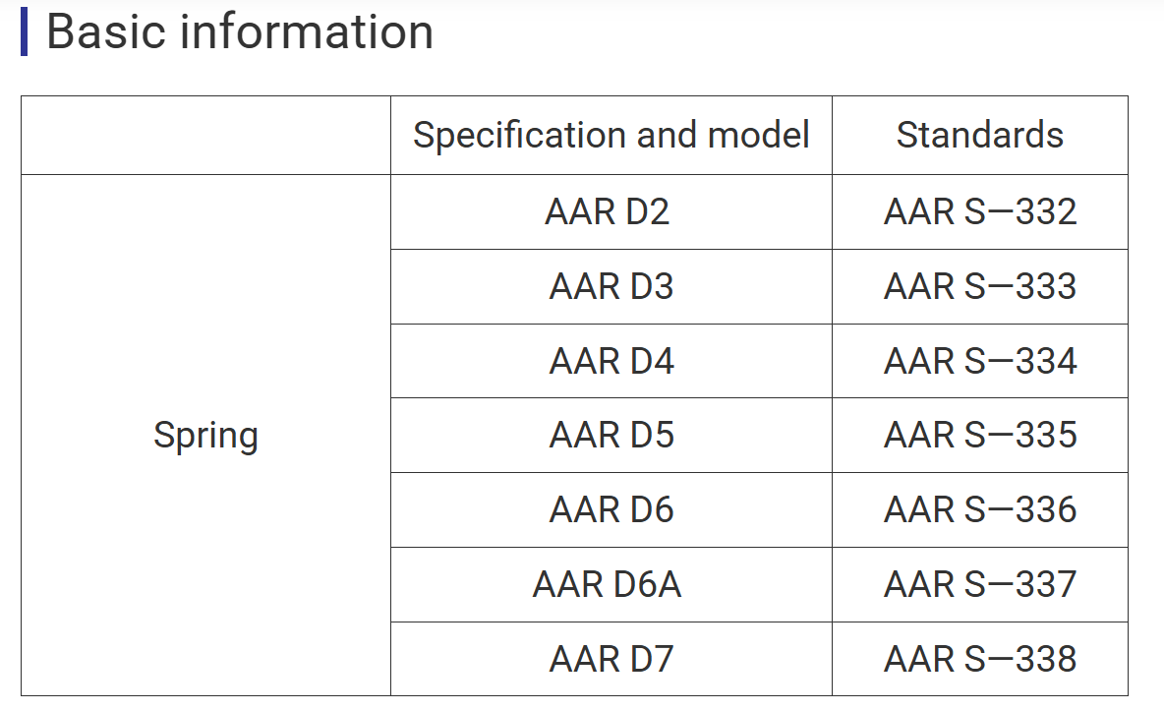Click the AAR S—334 cell
Viewport: 1164px width, 711px height.
[x=980, y=361]
